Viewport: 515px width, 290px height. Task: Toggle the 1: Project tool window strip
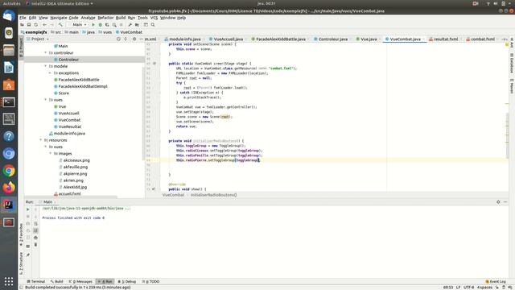[x=22, y=48]
